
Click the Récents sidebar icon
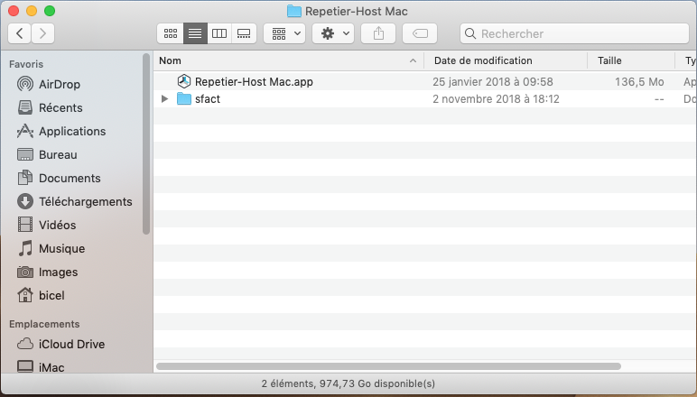pos(25,107)
